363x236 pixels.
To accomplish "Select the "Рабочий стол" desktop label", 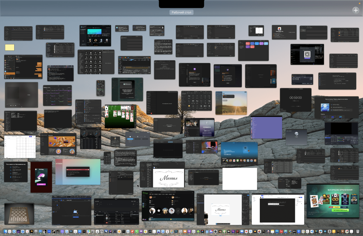I will tap(181, 12).
